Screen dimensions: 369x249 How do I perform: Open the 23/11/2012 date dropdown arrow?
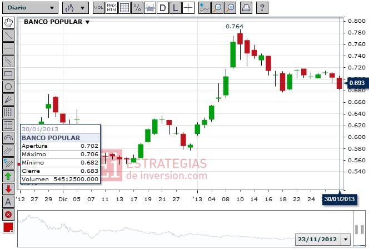point(346,240)
